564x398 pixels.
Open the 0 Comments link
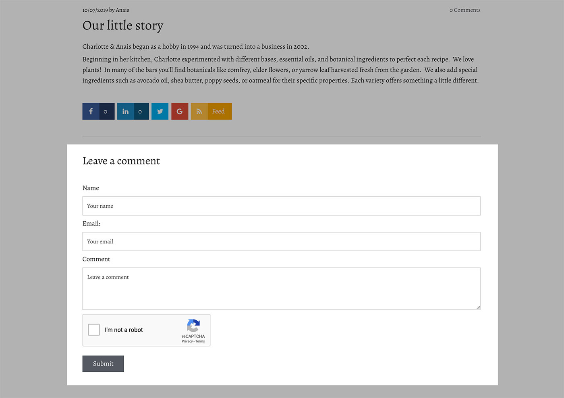[x=465, y=10]
